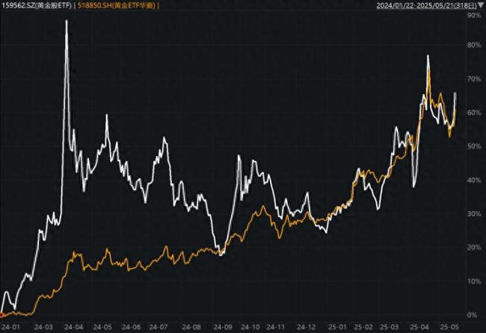Click the 24-01 x-axis date label
The height and width of the screenshot is (333, 486).
(x=10, y=327)
